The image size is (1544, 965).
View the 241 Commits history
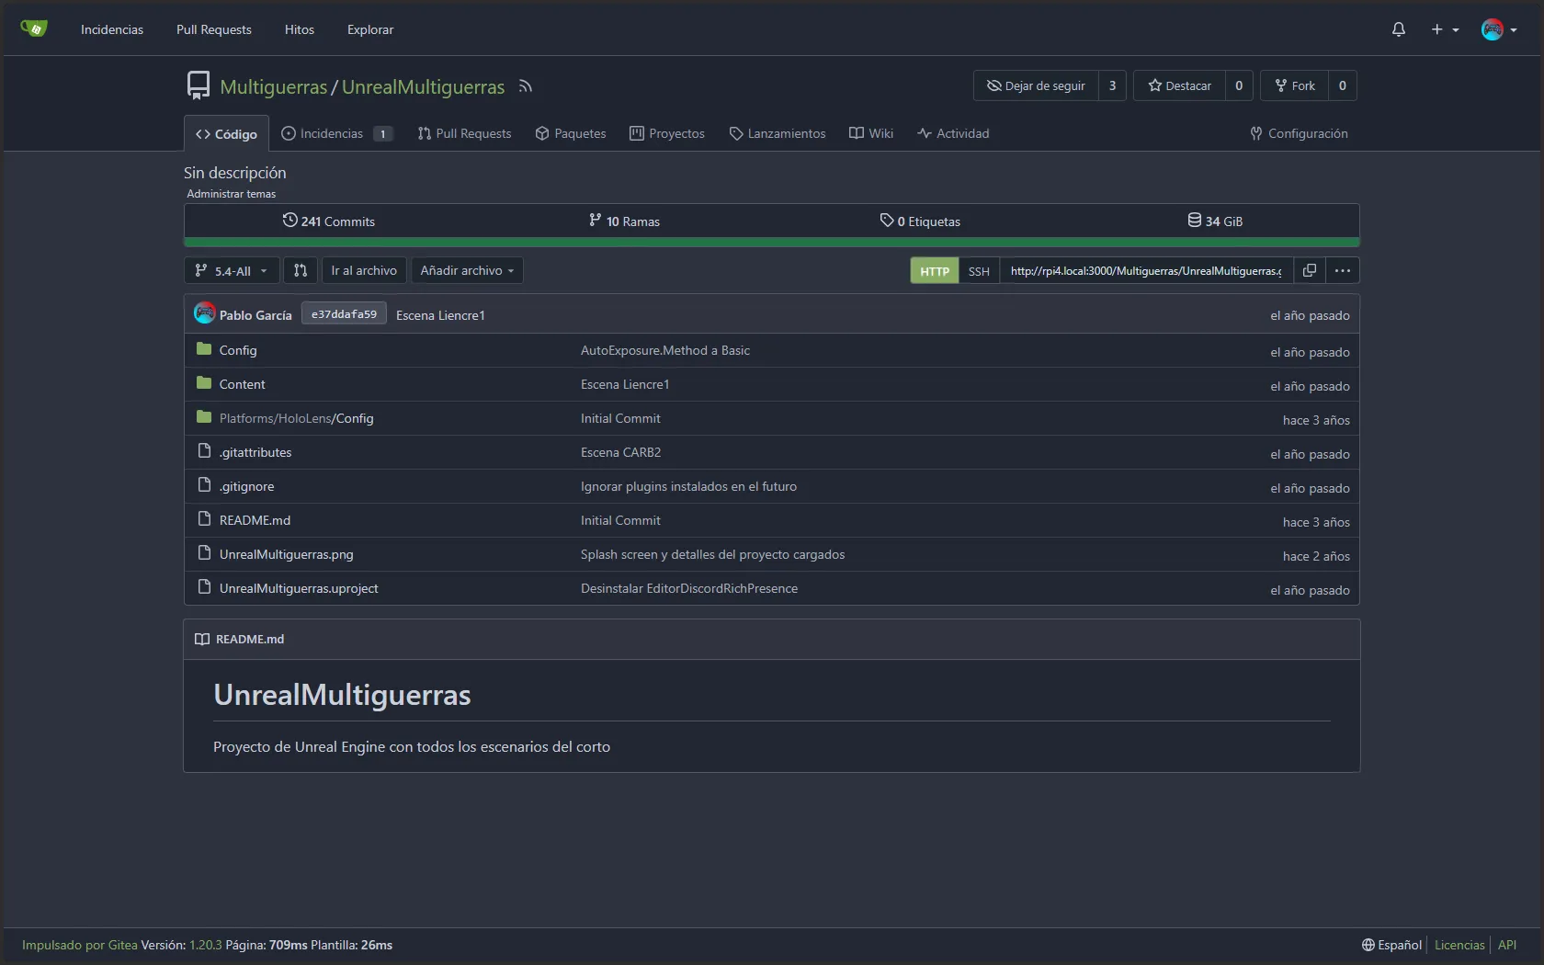click(x=329, y=221)
